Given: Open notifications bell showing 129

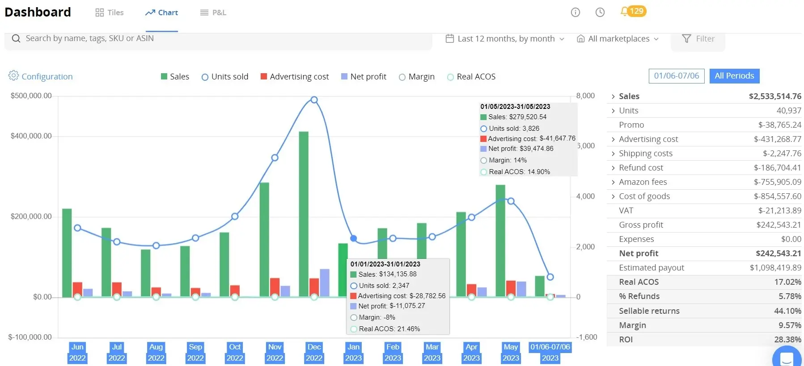Looking at the screenshot, I should coord(633,11).
